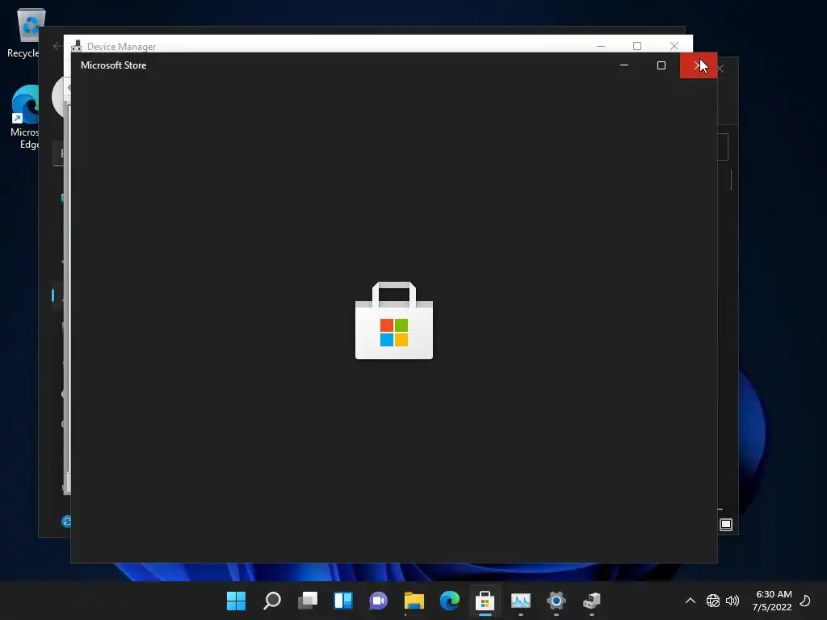Click the Microsoft Store title text

coord(113,65)
